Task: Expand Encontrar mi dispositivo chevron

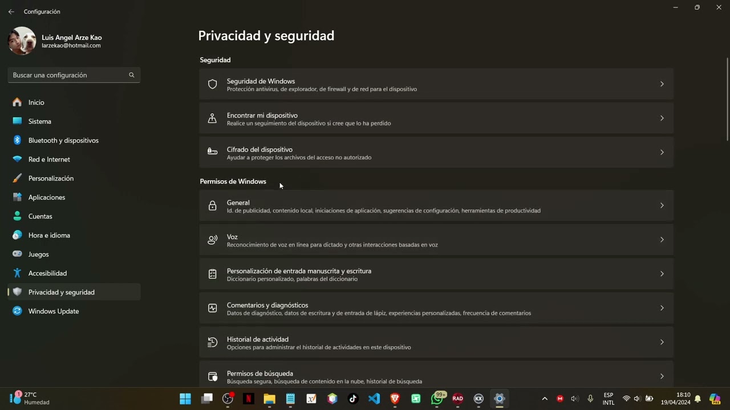Action: point(662,118)
